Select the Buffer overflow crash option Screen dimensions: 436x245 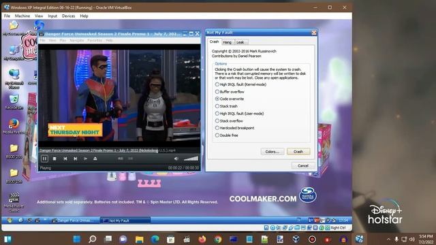[230, 92]
